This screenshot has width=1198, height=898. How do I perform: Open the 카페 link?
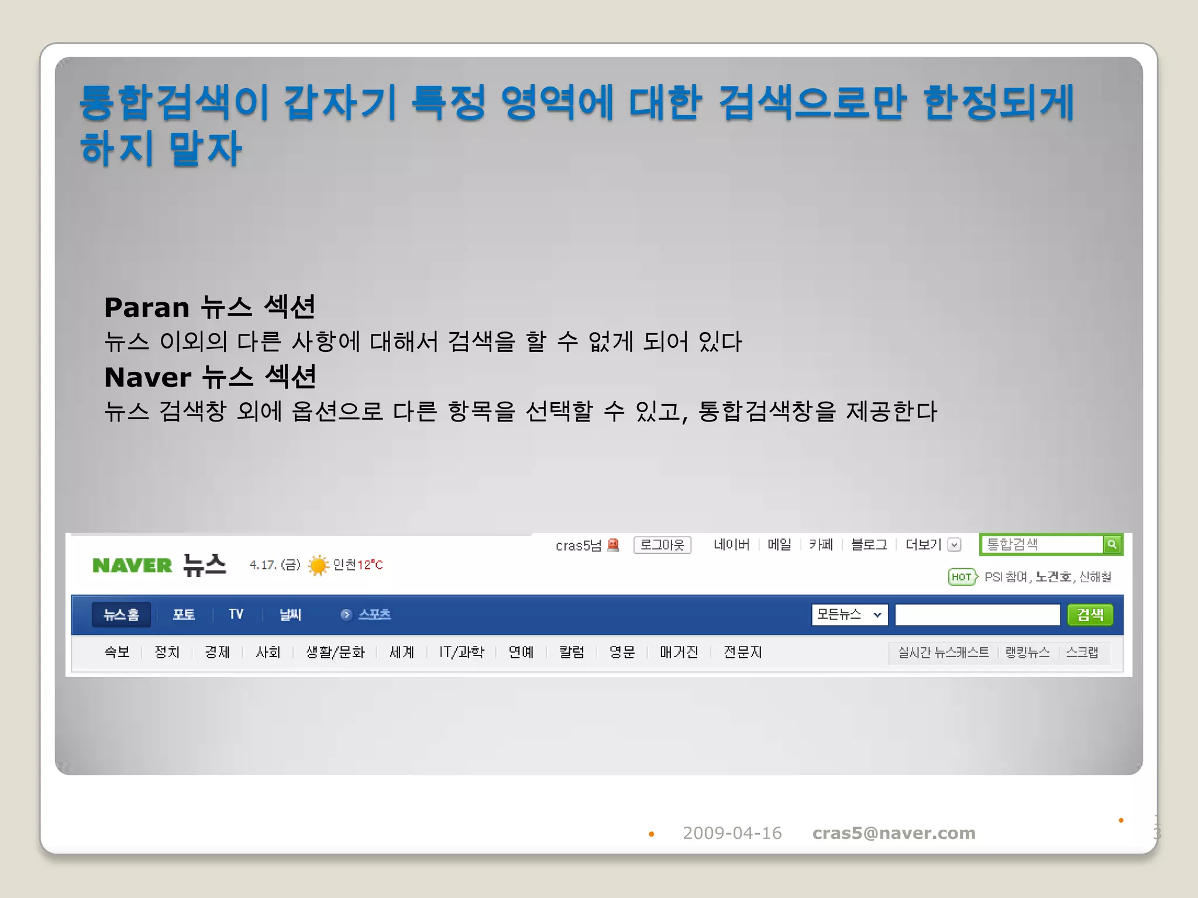tap(821, 545)
